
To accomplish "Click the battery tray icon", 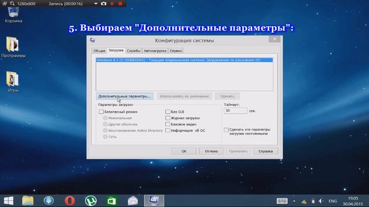I will pyautogui.click(x=313, y=201).
